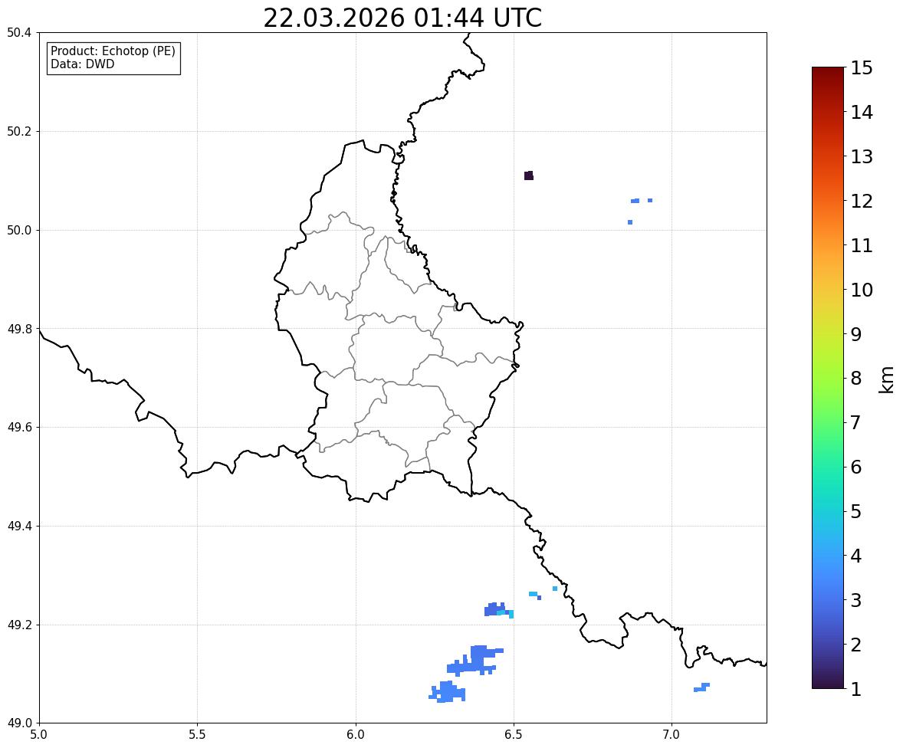
Task: Click the 50.2 latitude tick label
Action: click(x=19, y=131)
